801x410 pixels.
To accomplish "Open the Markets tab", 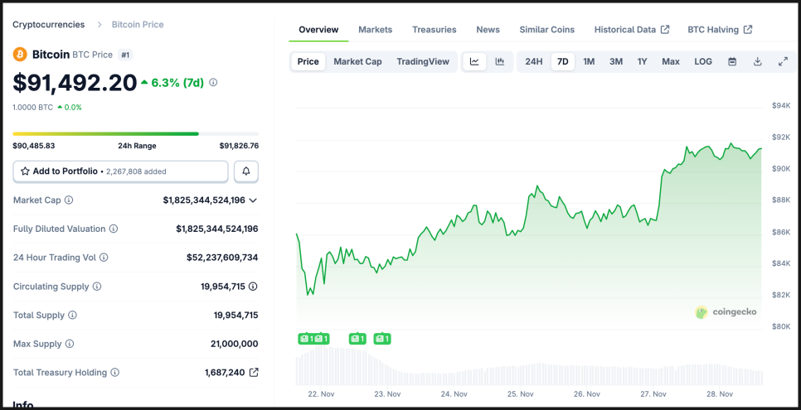I will pyautogui.click(x=375, y=30).
